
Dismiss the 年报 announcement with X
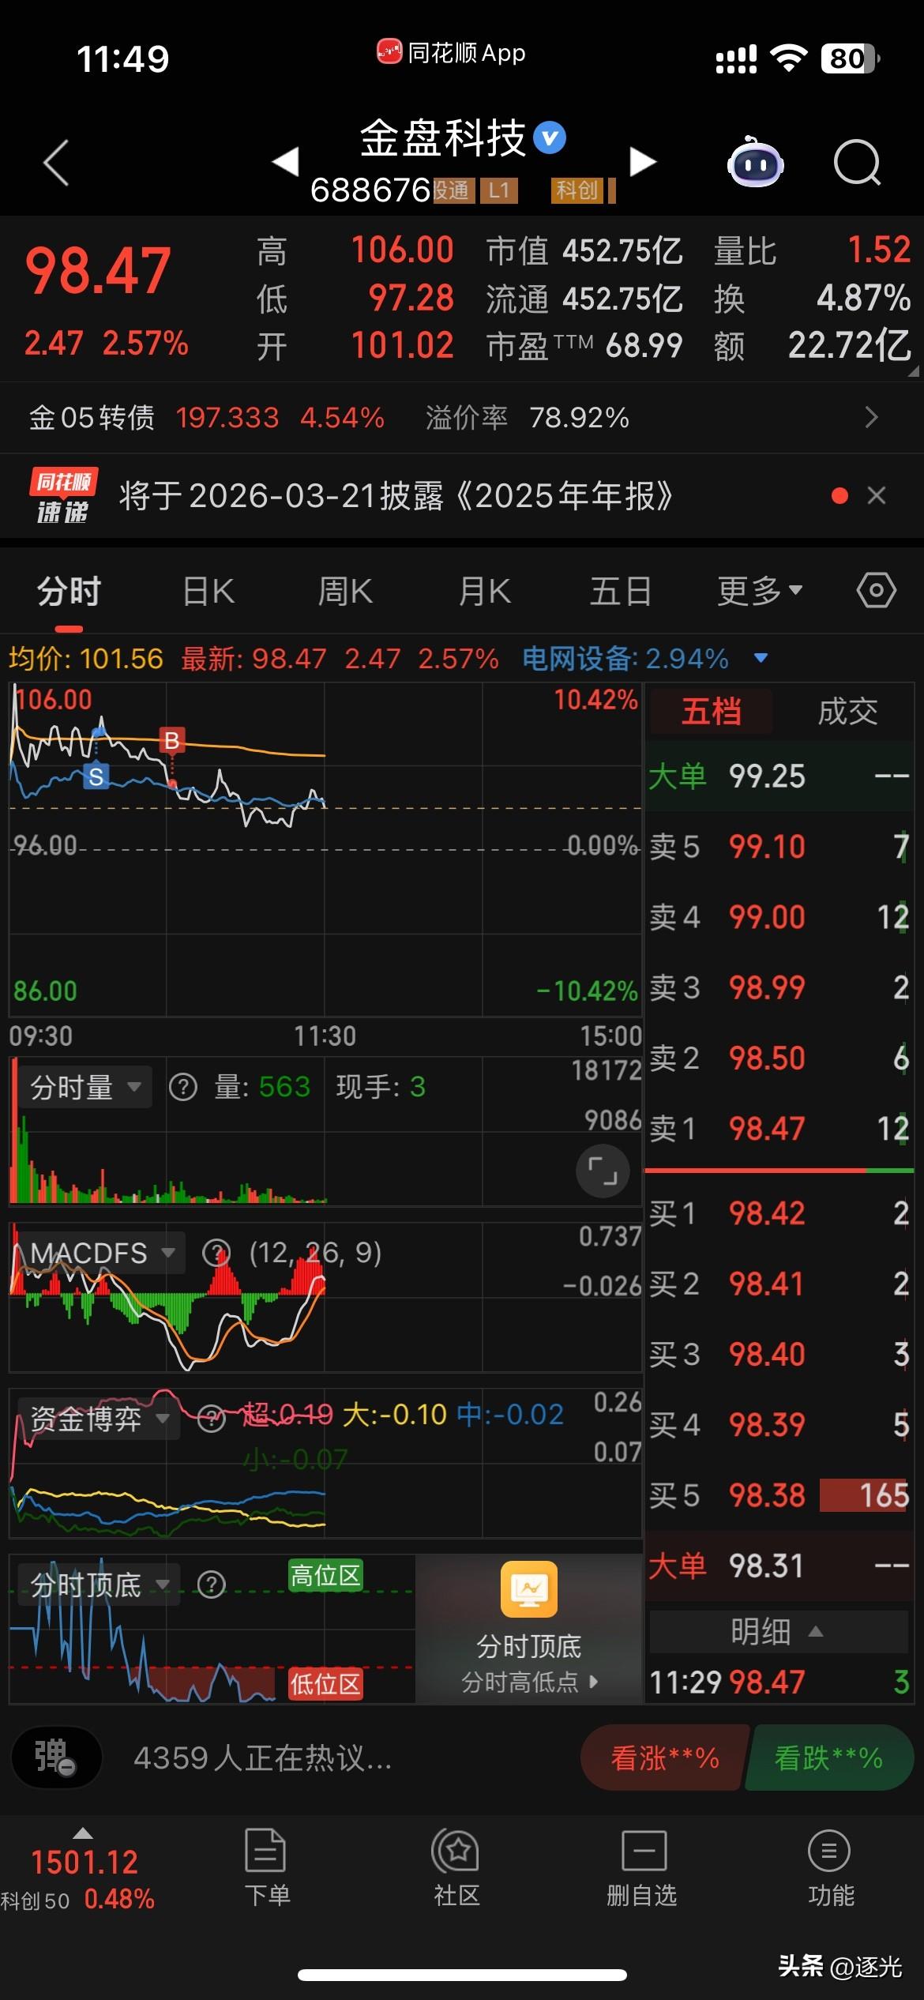click(x=877, y=495)
